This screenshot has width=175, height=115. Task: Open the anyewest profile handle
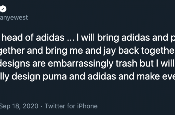[14, 18]
